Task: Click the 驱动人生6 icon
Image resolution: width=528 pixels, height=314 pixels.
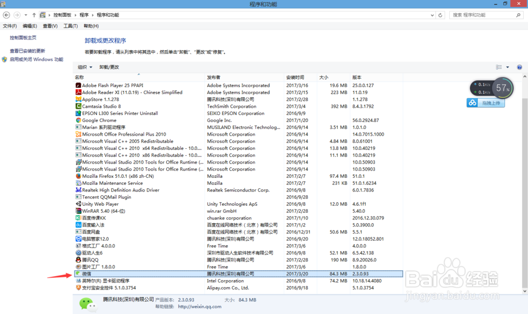Action: click(x=78, y=253)
